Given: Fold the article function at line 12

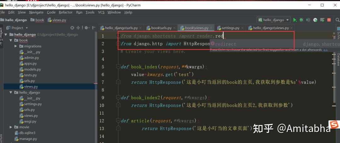Looking at the screenshot, I should pyautogui.click(x=118, y=121).
